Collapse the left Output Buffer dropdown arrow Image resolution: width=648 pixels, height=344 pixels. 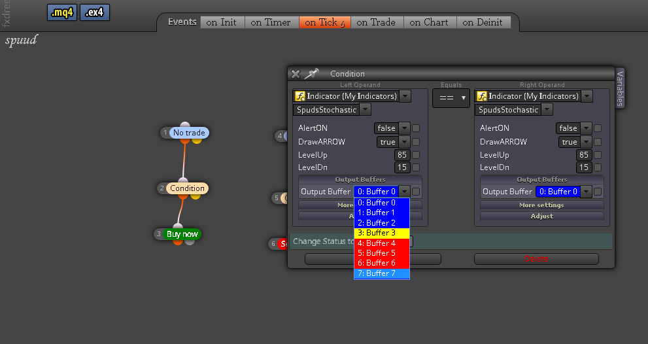point(405,192)
